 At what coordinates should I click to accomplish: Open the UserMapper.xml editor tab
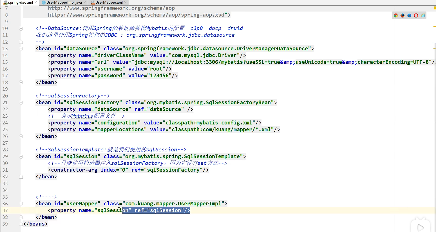pos(109,3)
